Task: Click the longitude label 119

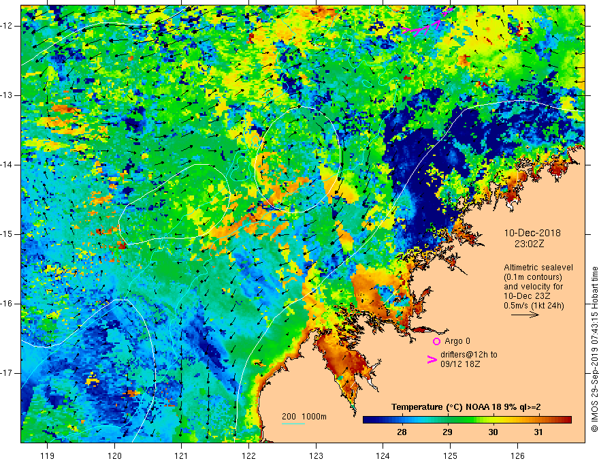Action: [48, 456]
